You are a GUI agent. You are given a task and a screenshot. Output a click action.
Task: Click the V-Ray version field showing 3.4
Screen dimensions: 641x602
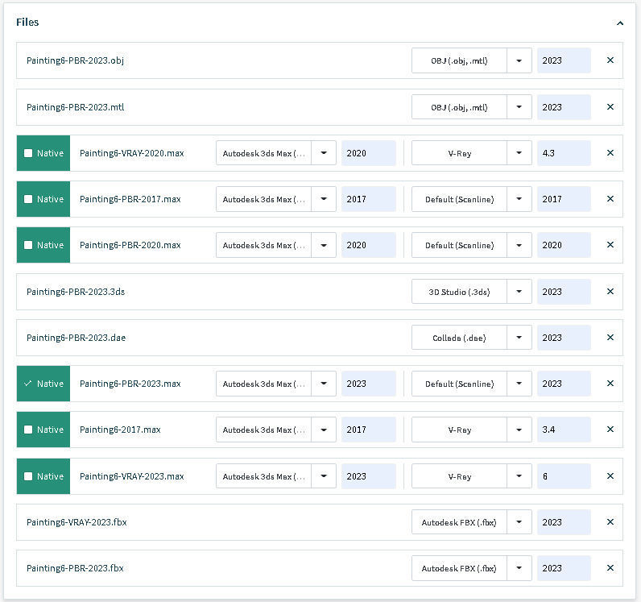563,430
